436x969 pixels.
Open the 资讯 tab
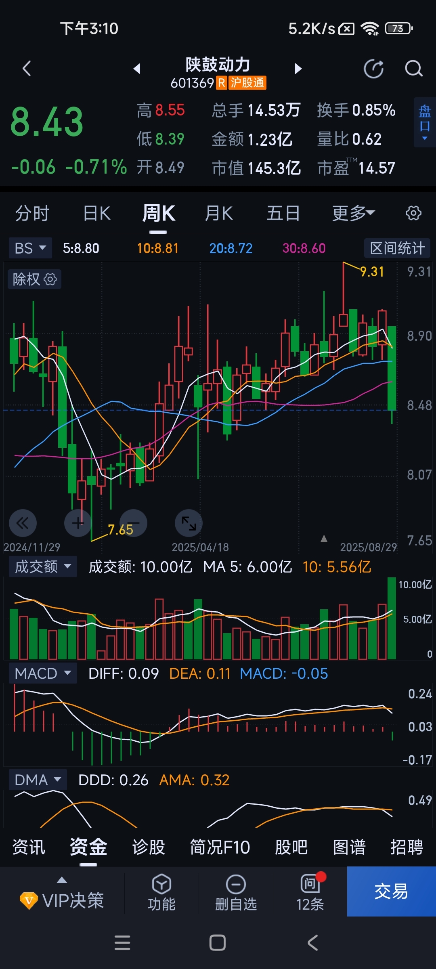29,847
